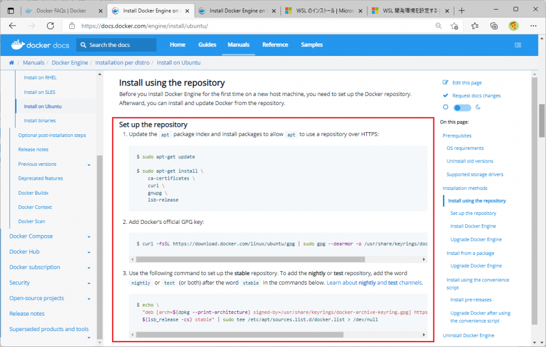The width and height of the screenshot is (546, 347).
Task: Click the browser address bar URL
Action: pyautogui.click(x=144, y=26)
